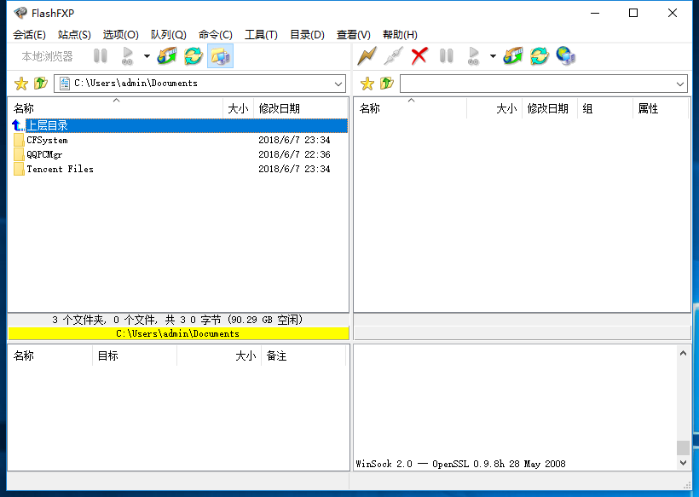This screenshot has width=699, height=497.
Task: Click the 本地浏览器 label button
Action: coord(47,56)
